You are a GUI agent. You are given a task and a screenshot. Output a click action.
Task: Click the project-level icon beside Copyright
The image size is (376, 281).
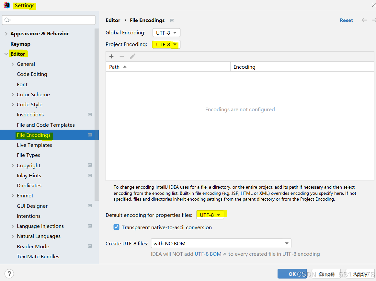pyautogui.click(x=90, y=165)
